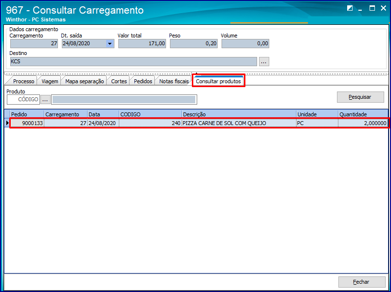This screenshot has height=292, width=391.
Task: Click the Unidade column header
Action: 317,114
